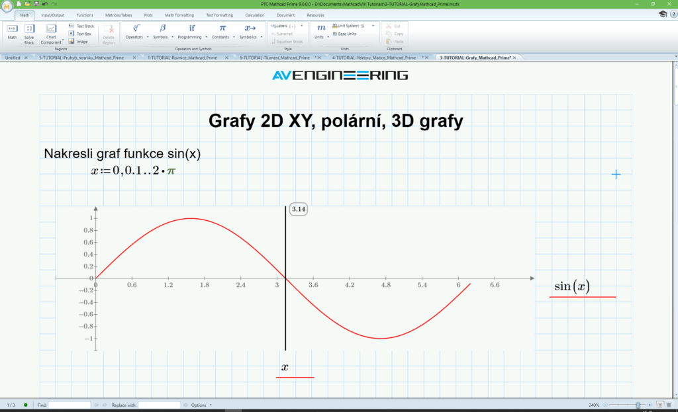The image size is (678, 412).
Task: Click the green calculation status indicator
Action: [x=26, y=405]
